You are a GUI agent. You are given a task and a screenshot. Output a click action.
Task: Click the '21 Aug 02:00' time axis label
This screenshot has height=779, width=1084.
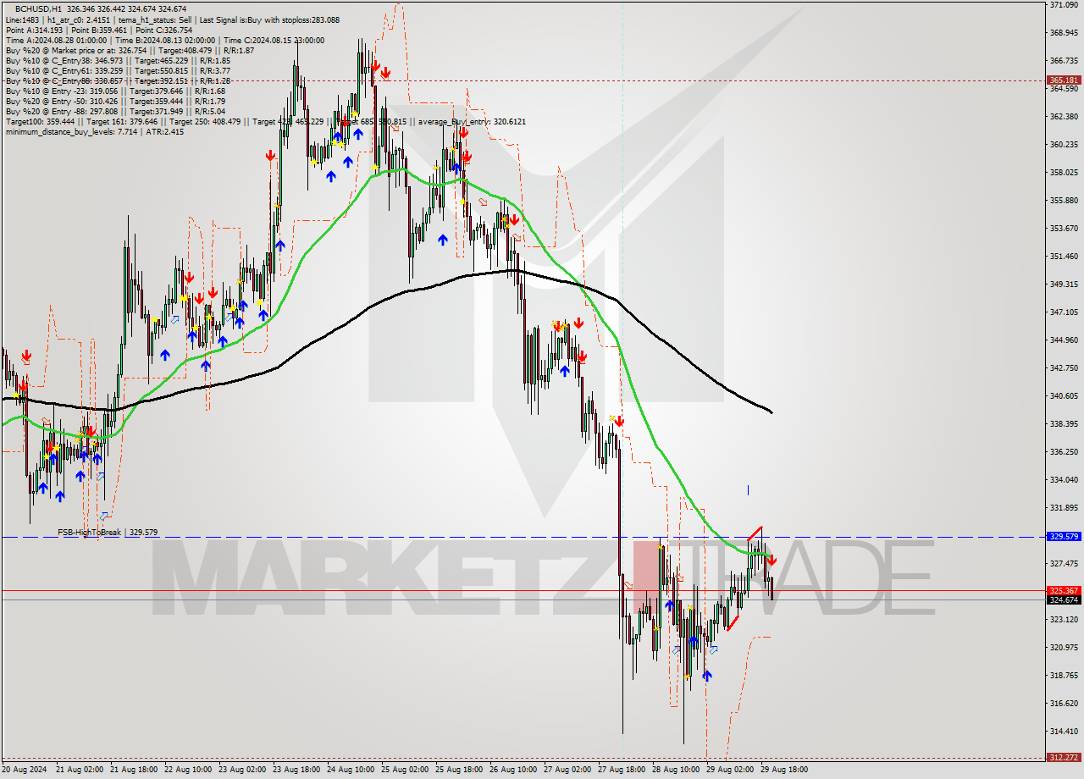(x=79, y=770)
